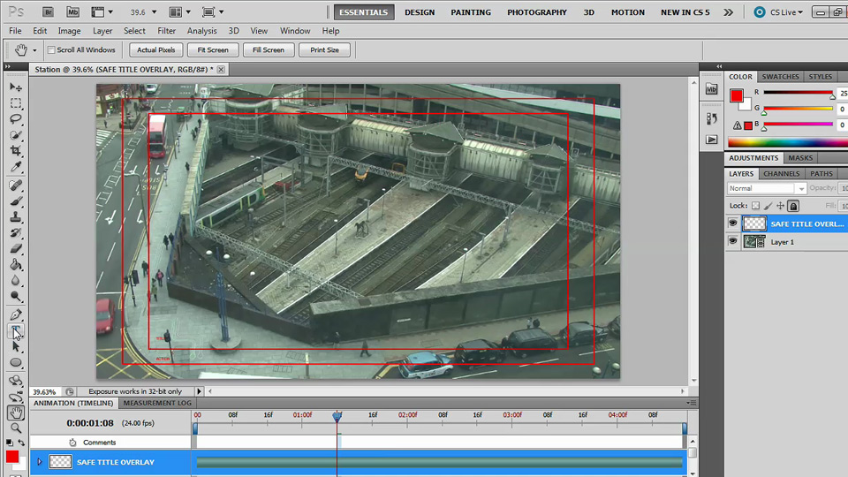This screenshot has width=848, height=477.
Task: Select the Ellipse shape tool
Action: pyautogui.click(x=16, y=363)
